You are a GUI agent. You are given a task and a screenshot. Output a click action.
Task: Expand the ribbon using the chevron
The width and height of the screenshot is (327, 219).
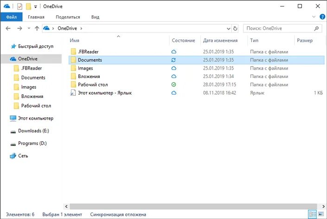314,17
